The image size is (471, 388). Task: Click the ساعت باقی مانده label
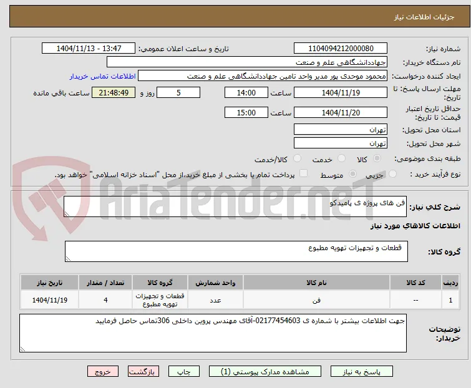click(x=62, y=93)
